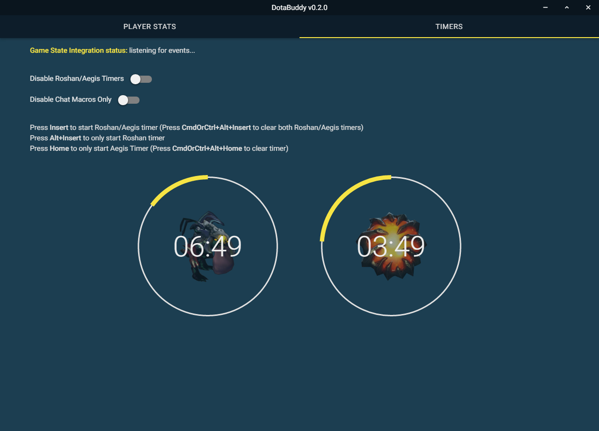Click the 'Press Alt+Insert' instruction line
Screen dimensions: 599x431
click(x=97, y=138)
